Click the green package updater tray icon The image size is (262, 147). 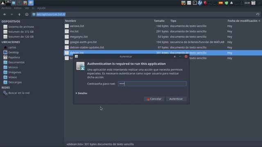(x=226, y=3)
